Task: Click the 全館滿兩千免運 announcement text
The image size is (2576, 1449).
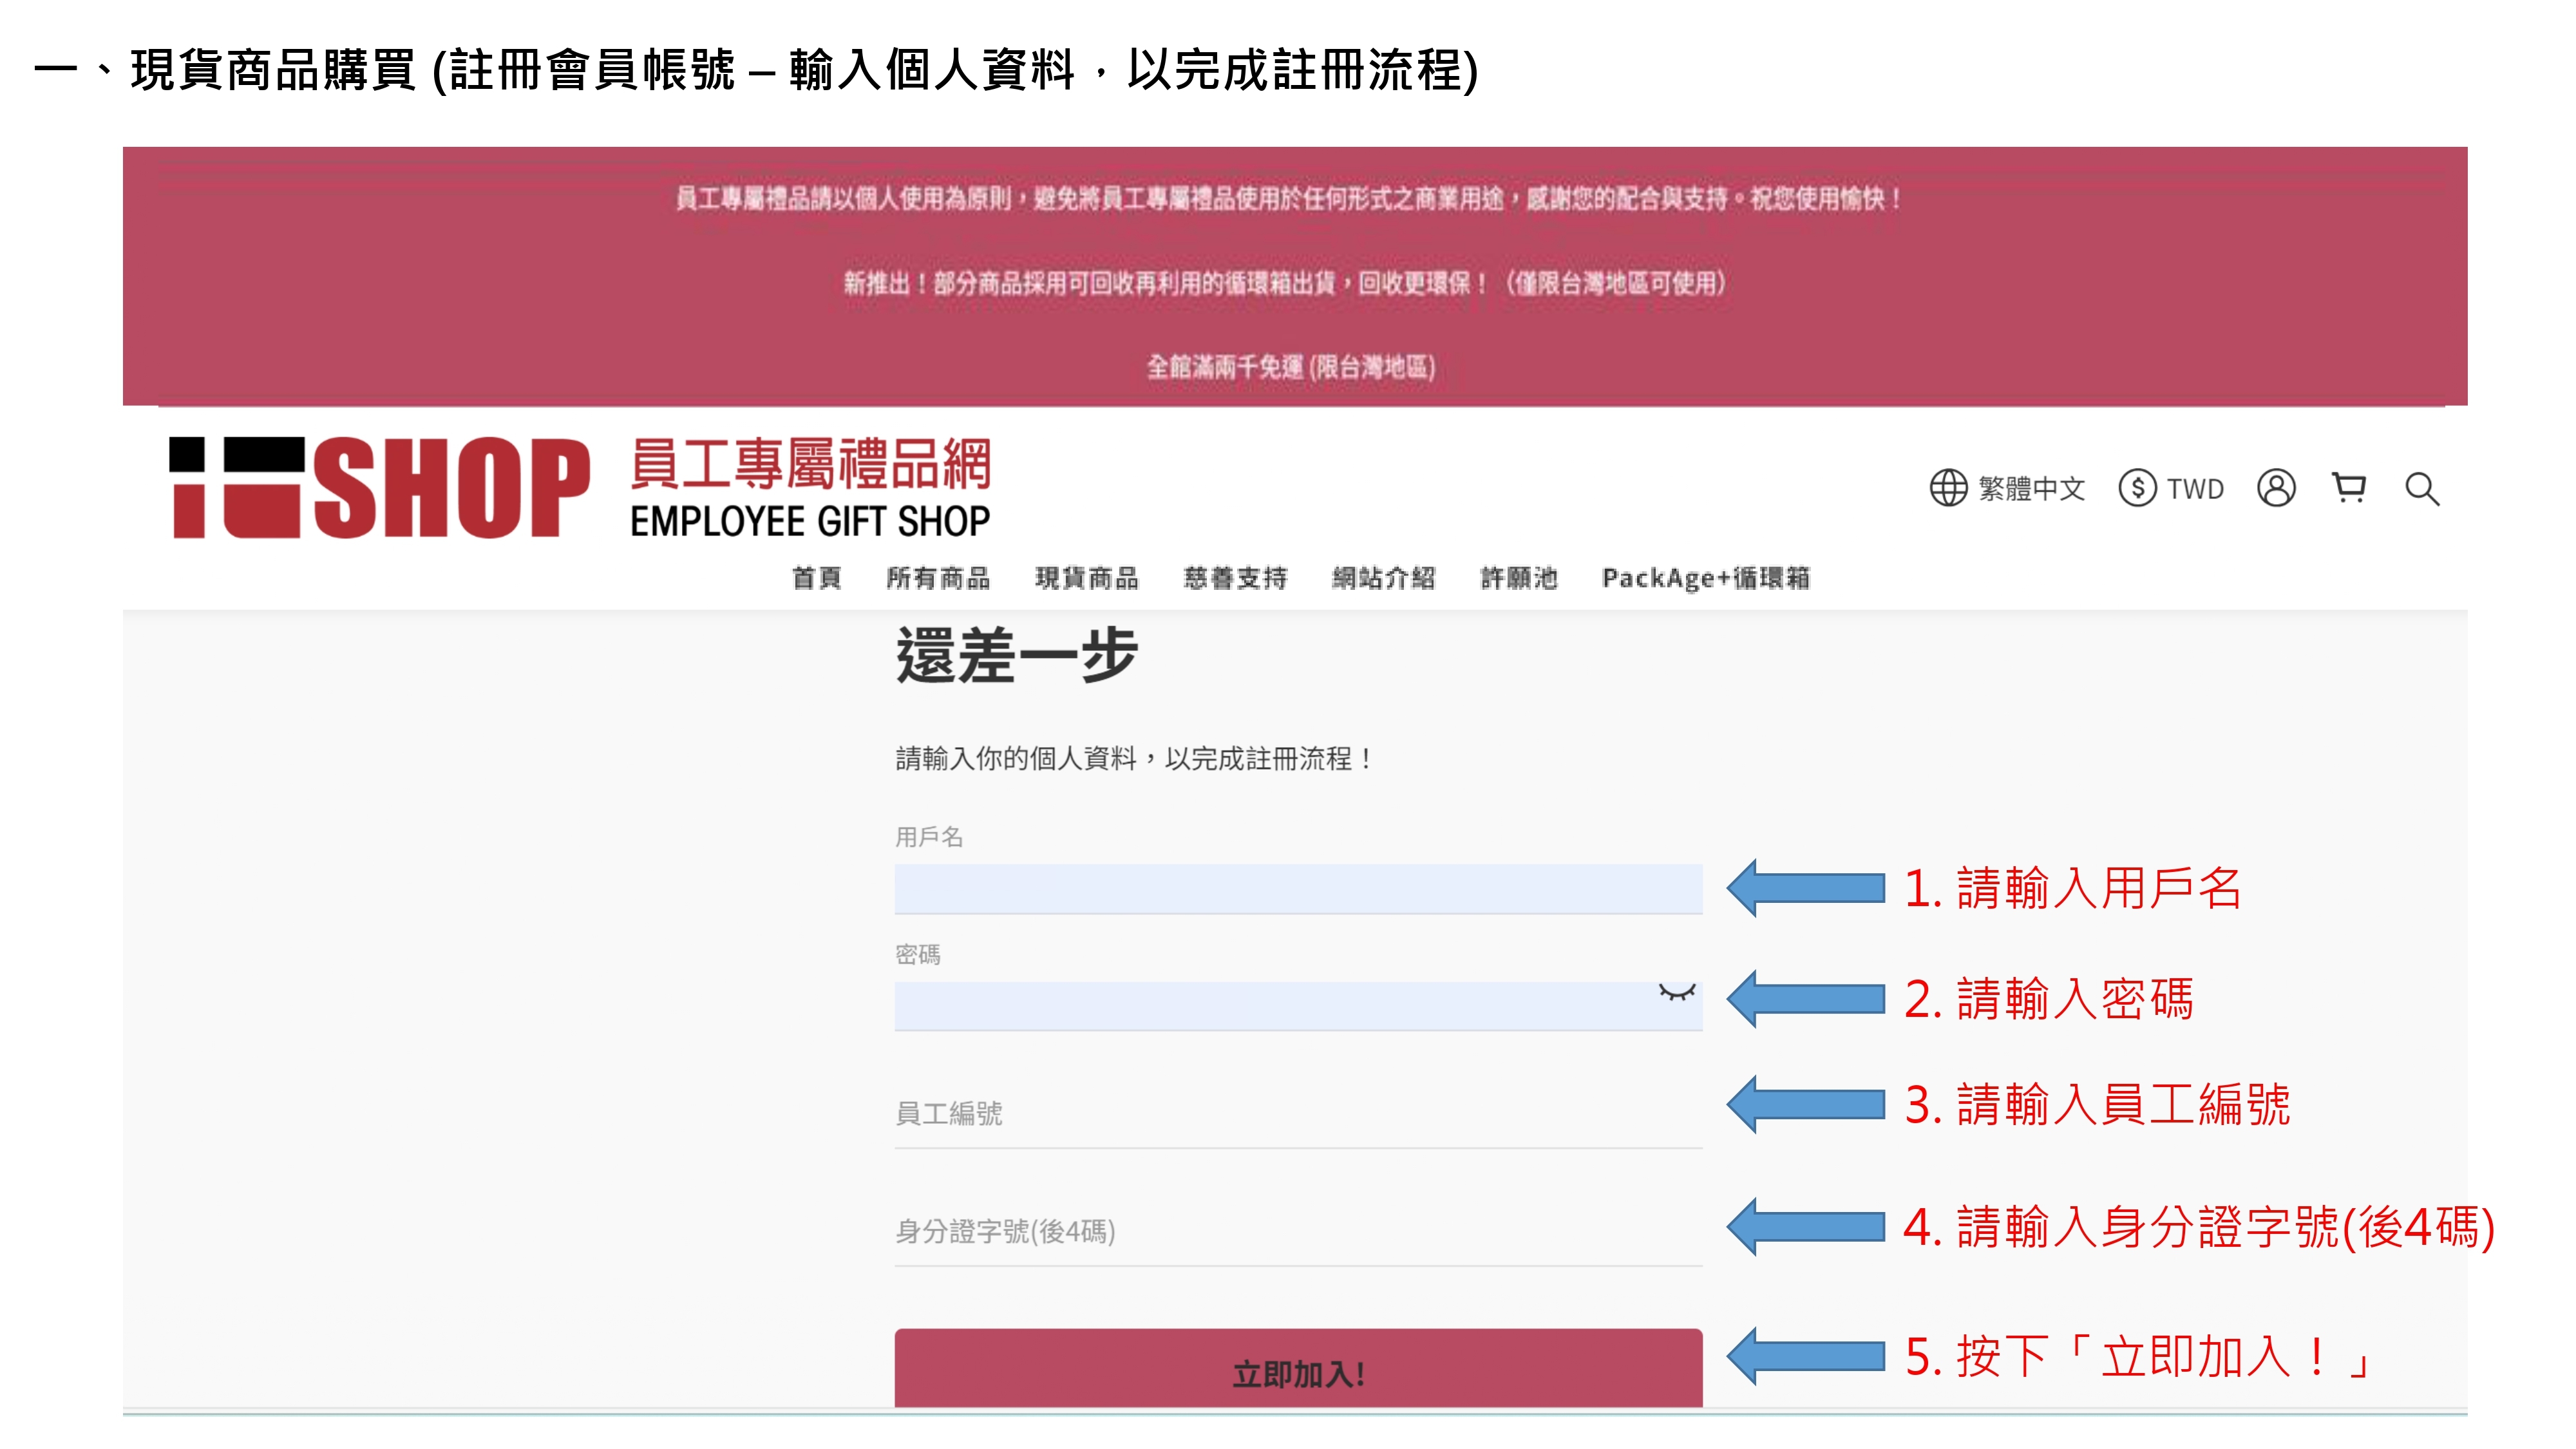Action: click(1291, 367)
